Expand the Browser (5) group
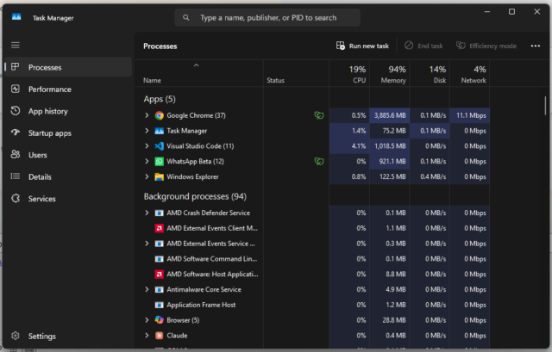This screenshot has height=352, width=552. pyautogui.click(x=147, y=320)
